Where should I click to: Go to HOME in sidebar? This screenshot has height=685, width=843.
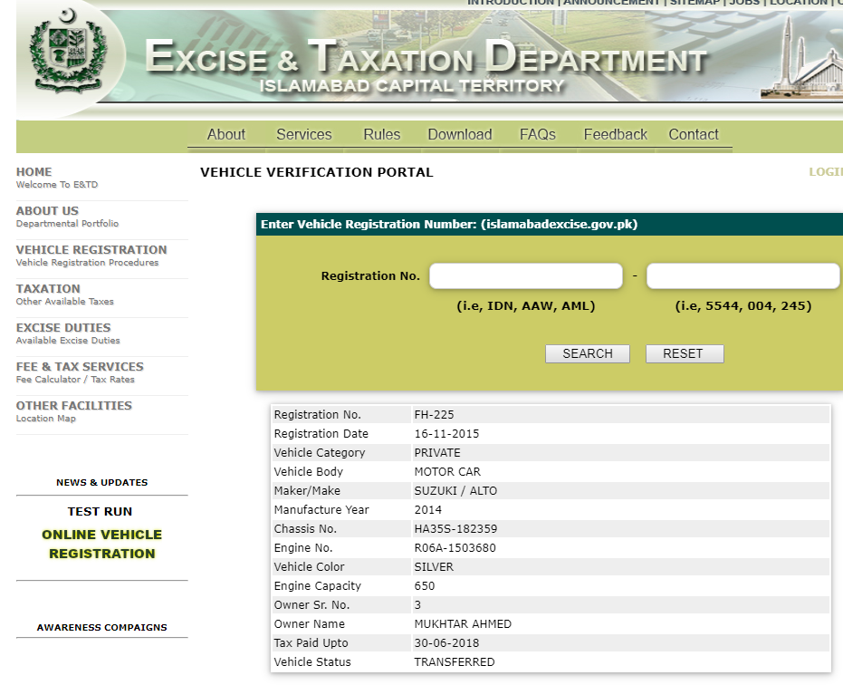34,172
